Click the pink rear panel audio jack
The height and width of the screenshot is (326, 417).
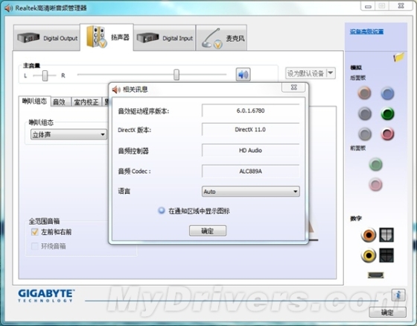pos(387,134)
